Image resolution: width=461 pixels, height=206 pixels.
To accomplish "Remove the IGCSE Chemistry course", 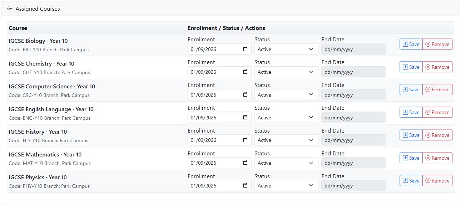I will point(437,67).
